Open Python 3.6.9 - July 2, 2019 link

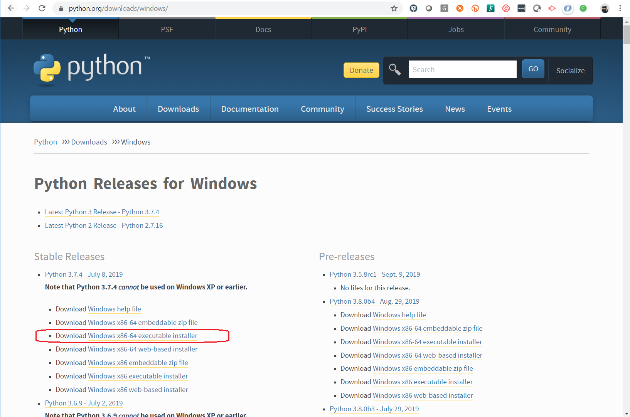coord(84,403)
